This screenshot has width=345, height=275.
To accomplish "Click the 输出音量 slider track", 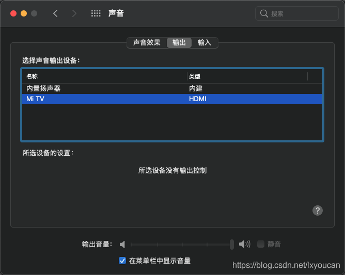I will (180, 244).
